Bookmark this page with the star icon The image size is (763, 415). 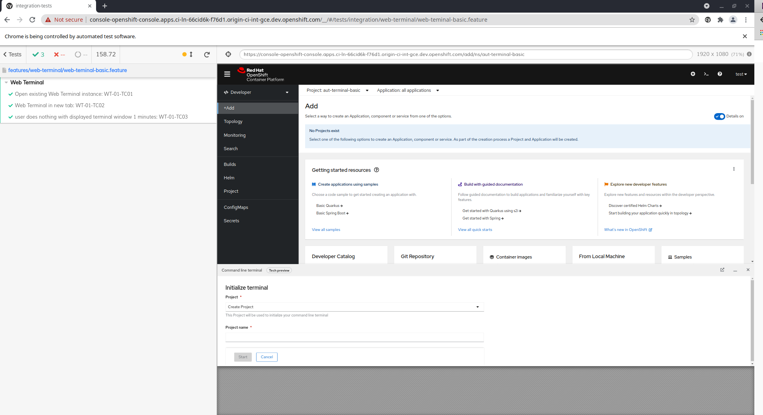692,20
